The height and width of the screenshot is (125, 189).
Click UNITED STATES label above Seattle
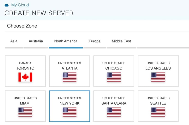click(158, 98)
